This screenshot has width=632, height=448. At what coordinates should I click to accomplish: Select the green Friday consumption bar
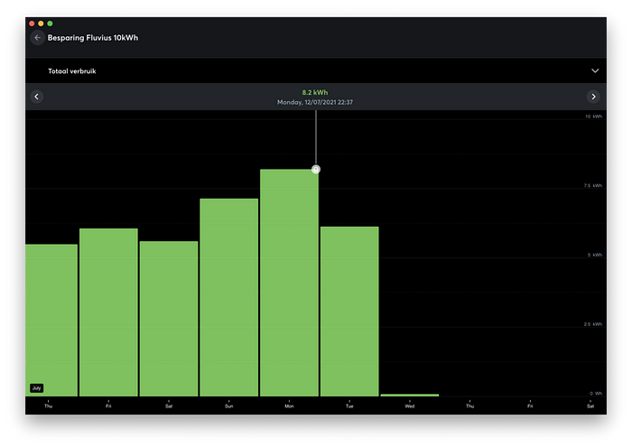108,312
